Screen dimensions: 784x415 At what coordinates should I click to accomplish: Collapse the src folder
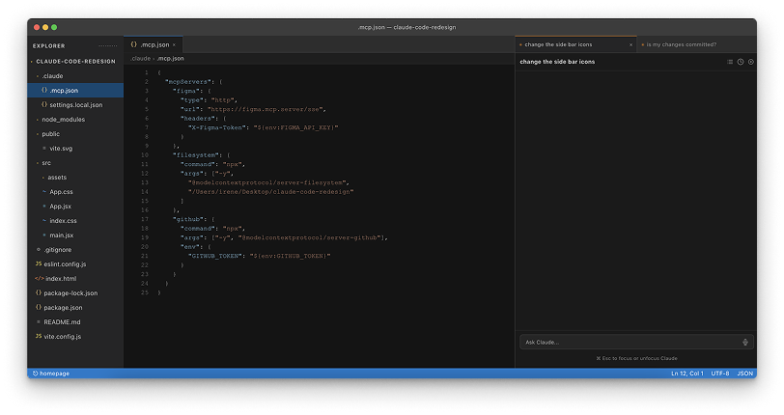pos(38,163)
